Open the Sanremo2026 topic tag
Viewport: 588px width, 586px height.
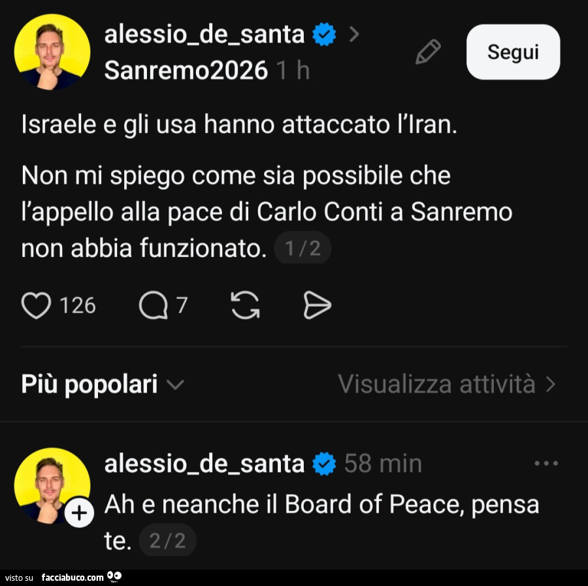coord(186,70)
